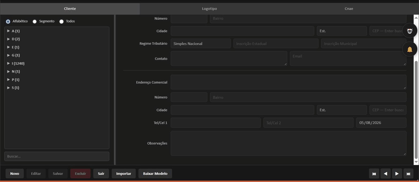Screen dimensions: 419x182
Task: Click the Tel/Cel 1 input field
Action: [x=216, y=123]
